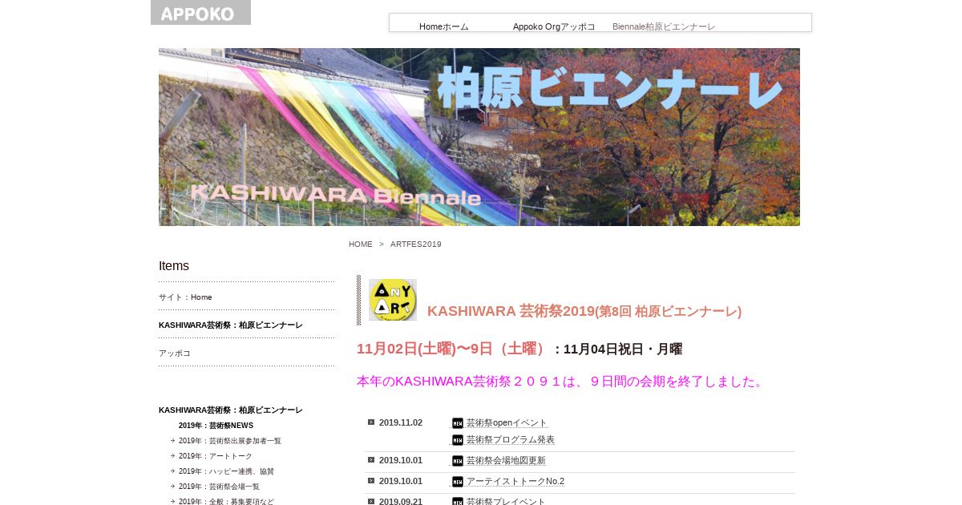Image resolution: width=962 pixels, height=505 pixels.
Task: Click arrow icon beside 2019年：ハッピー連携、協賛
Action: [172, 471]
